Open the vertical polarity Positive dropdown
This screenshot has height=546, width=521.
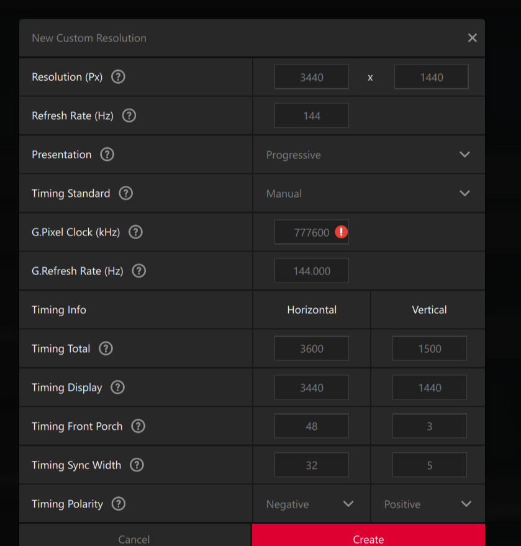pos(428,504)
